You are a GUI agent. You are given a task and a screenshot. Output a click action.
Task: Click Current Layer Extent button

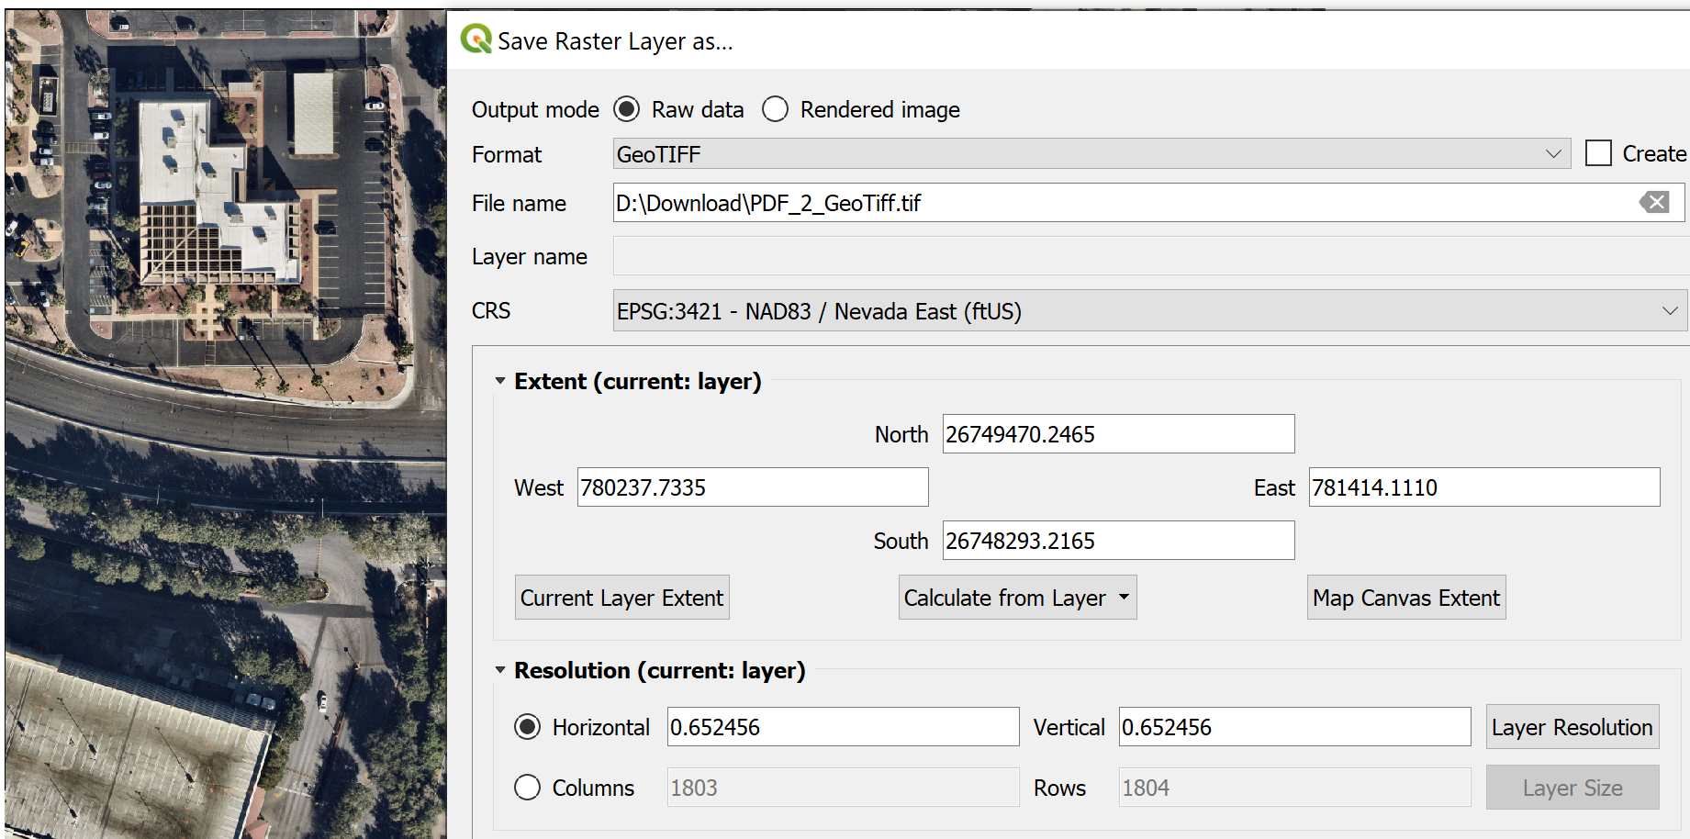coord(621,597)
